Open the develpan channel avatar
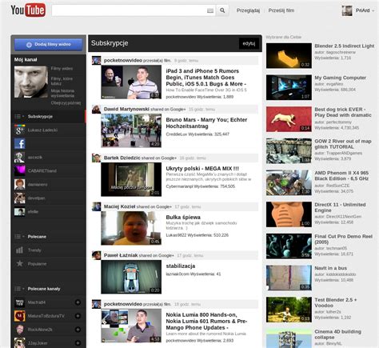 (x=19, y=198)
